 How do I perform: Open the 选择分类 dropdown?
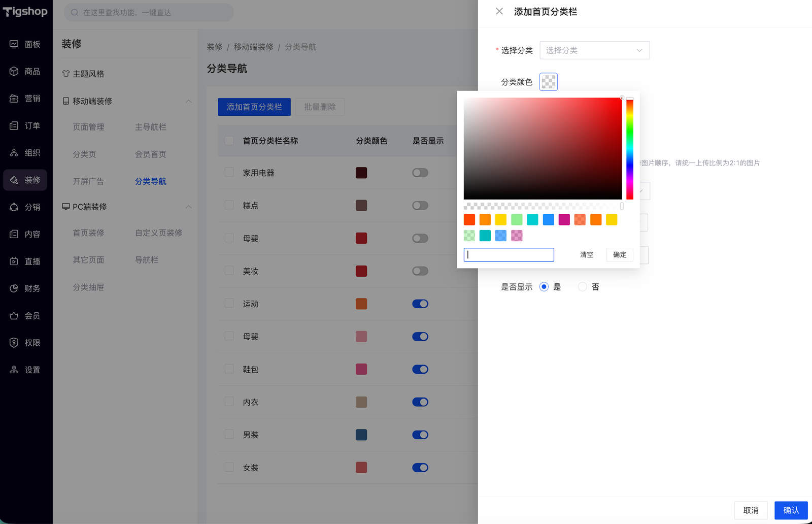[595, 50]
